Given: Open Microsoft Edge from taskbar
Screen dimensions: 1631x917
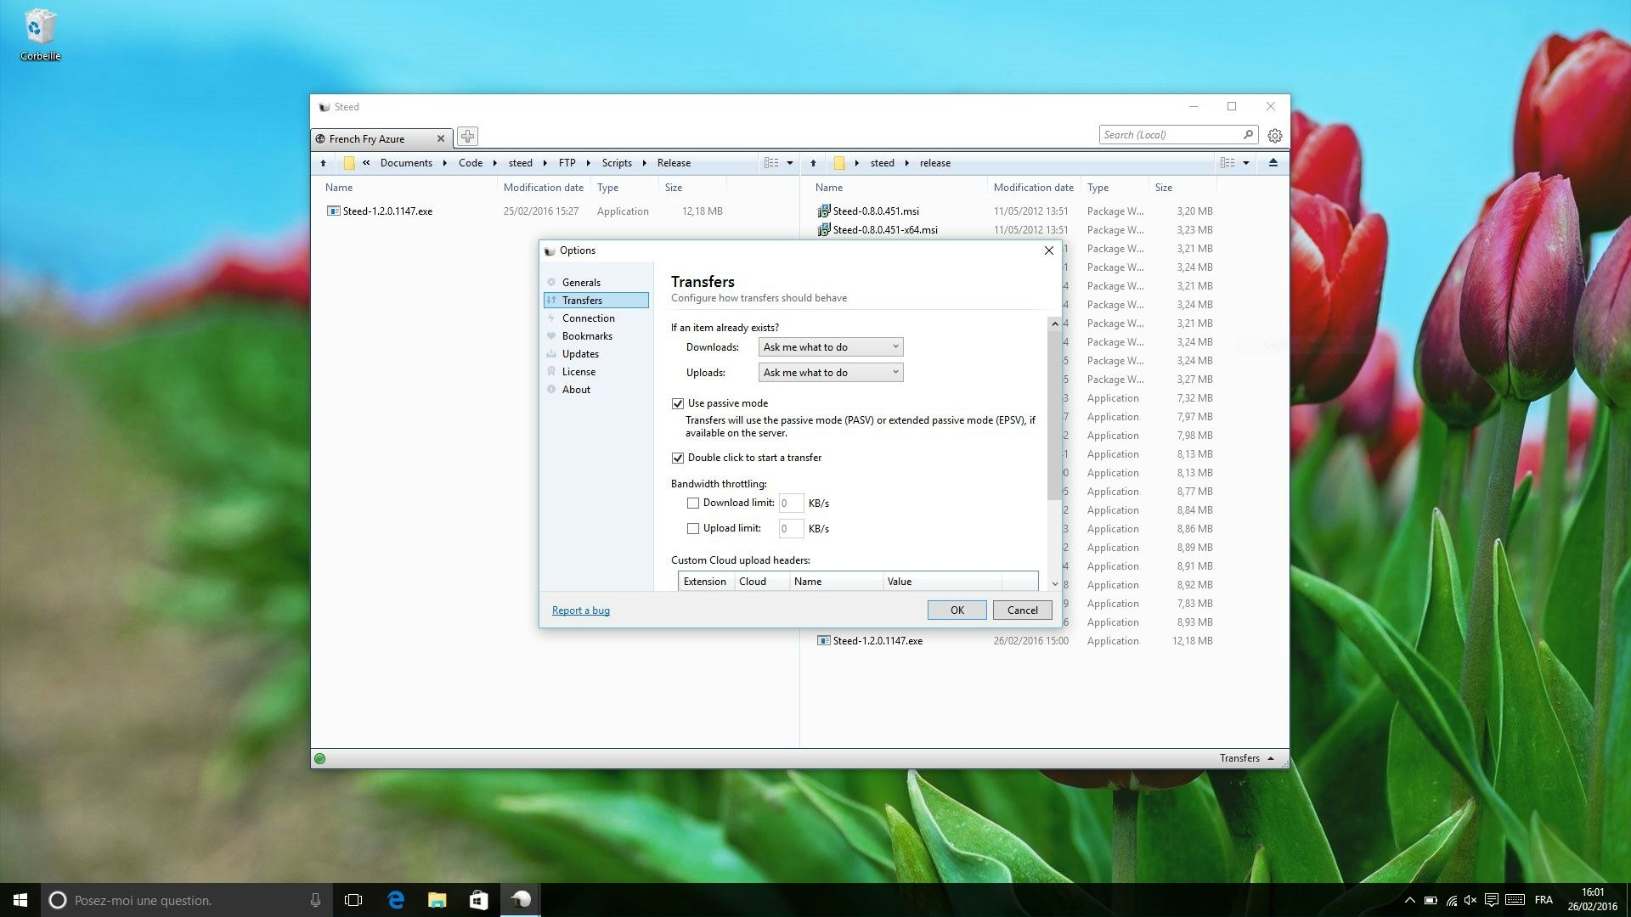Looking at the screenshot, I should pos(396,900).
